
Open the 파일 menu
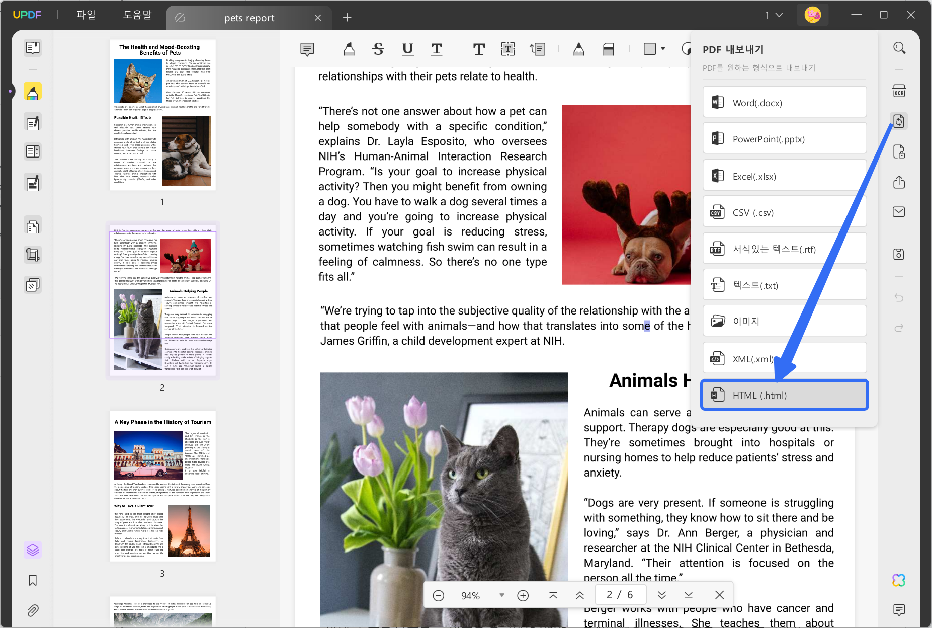click(86, 15)
